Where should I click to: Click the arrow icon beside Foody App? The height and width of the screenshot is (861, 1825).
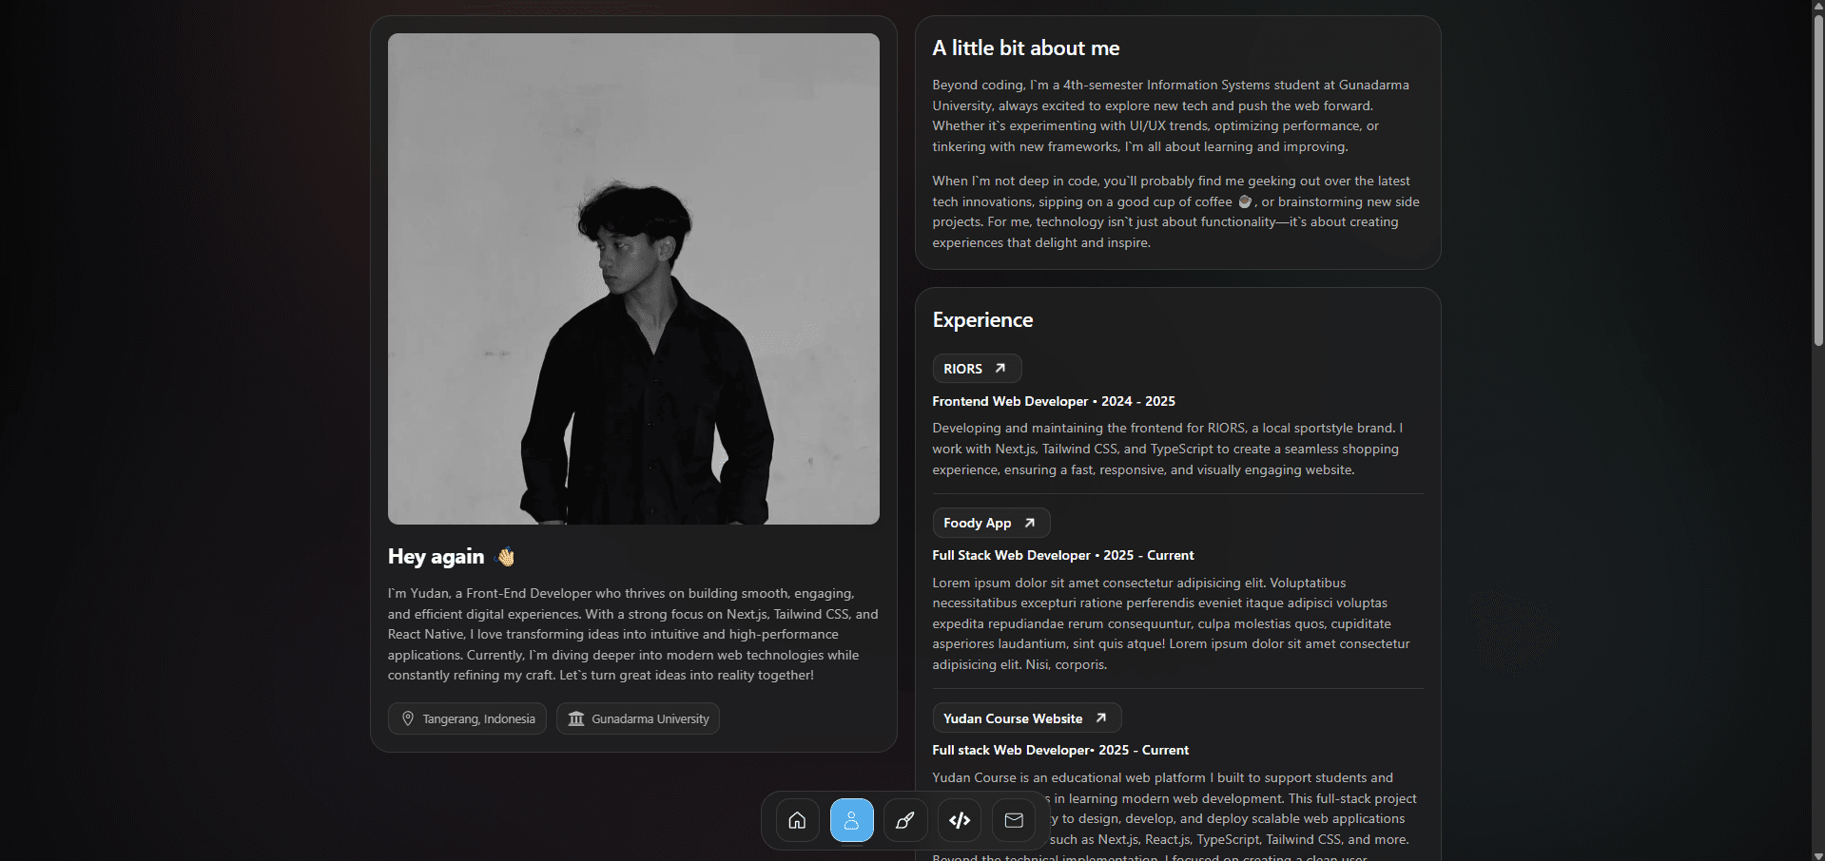pyautogui.click(x=1029, y=523)
